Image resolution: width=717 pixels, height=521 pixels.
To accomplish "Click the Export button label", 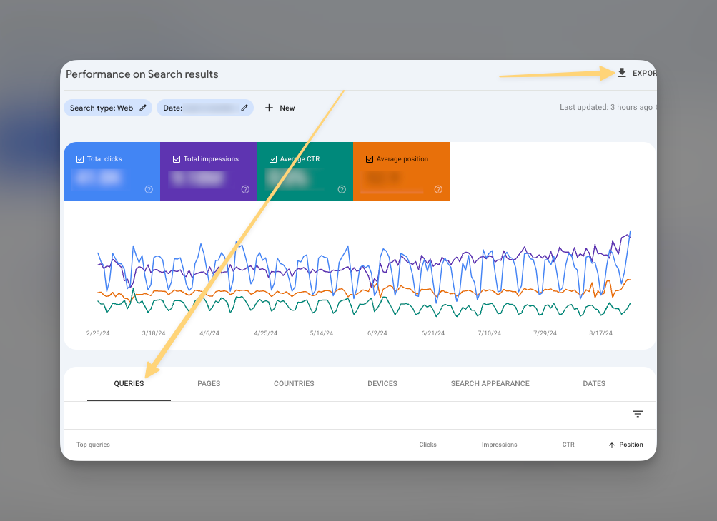I will [644, 73].
